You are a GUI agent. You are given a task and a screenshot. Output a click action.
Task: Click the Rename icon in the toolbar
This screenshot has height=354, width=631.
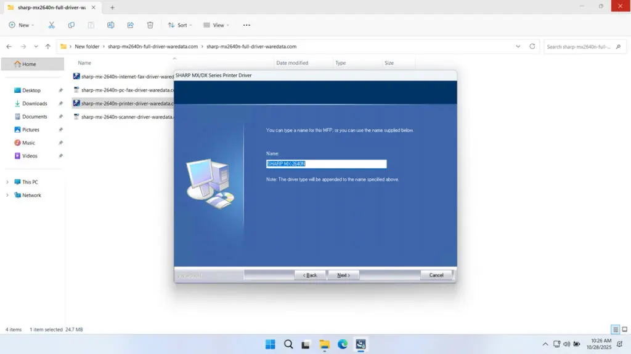point(110,25)
